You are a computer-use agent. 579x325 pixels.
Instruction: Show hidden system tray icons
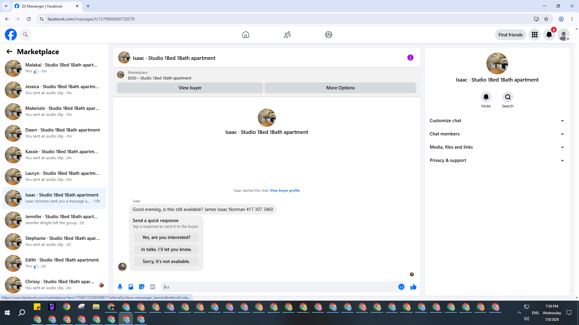click(x=519, y=313)
